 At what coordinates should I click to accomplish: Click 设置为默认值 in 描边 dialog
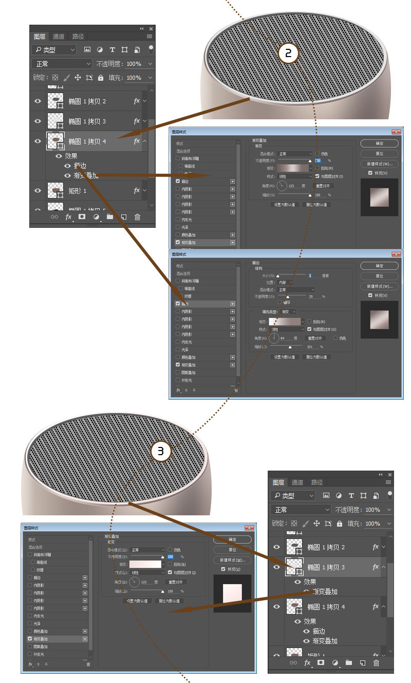(x=285, y=357)
